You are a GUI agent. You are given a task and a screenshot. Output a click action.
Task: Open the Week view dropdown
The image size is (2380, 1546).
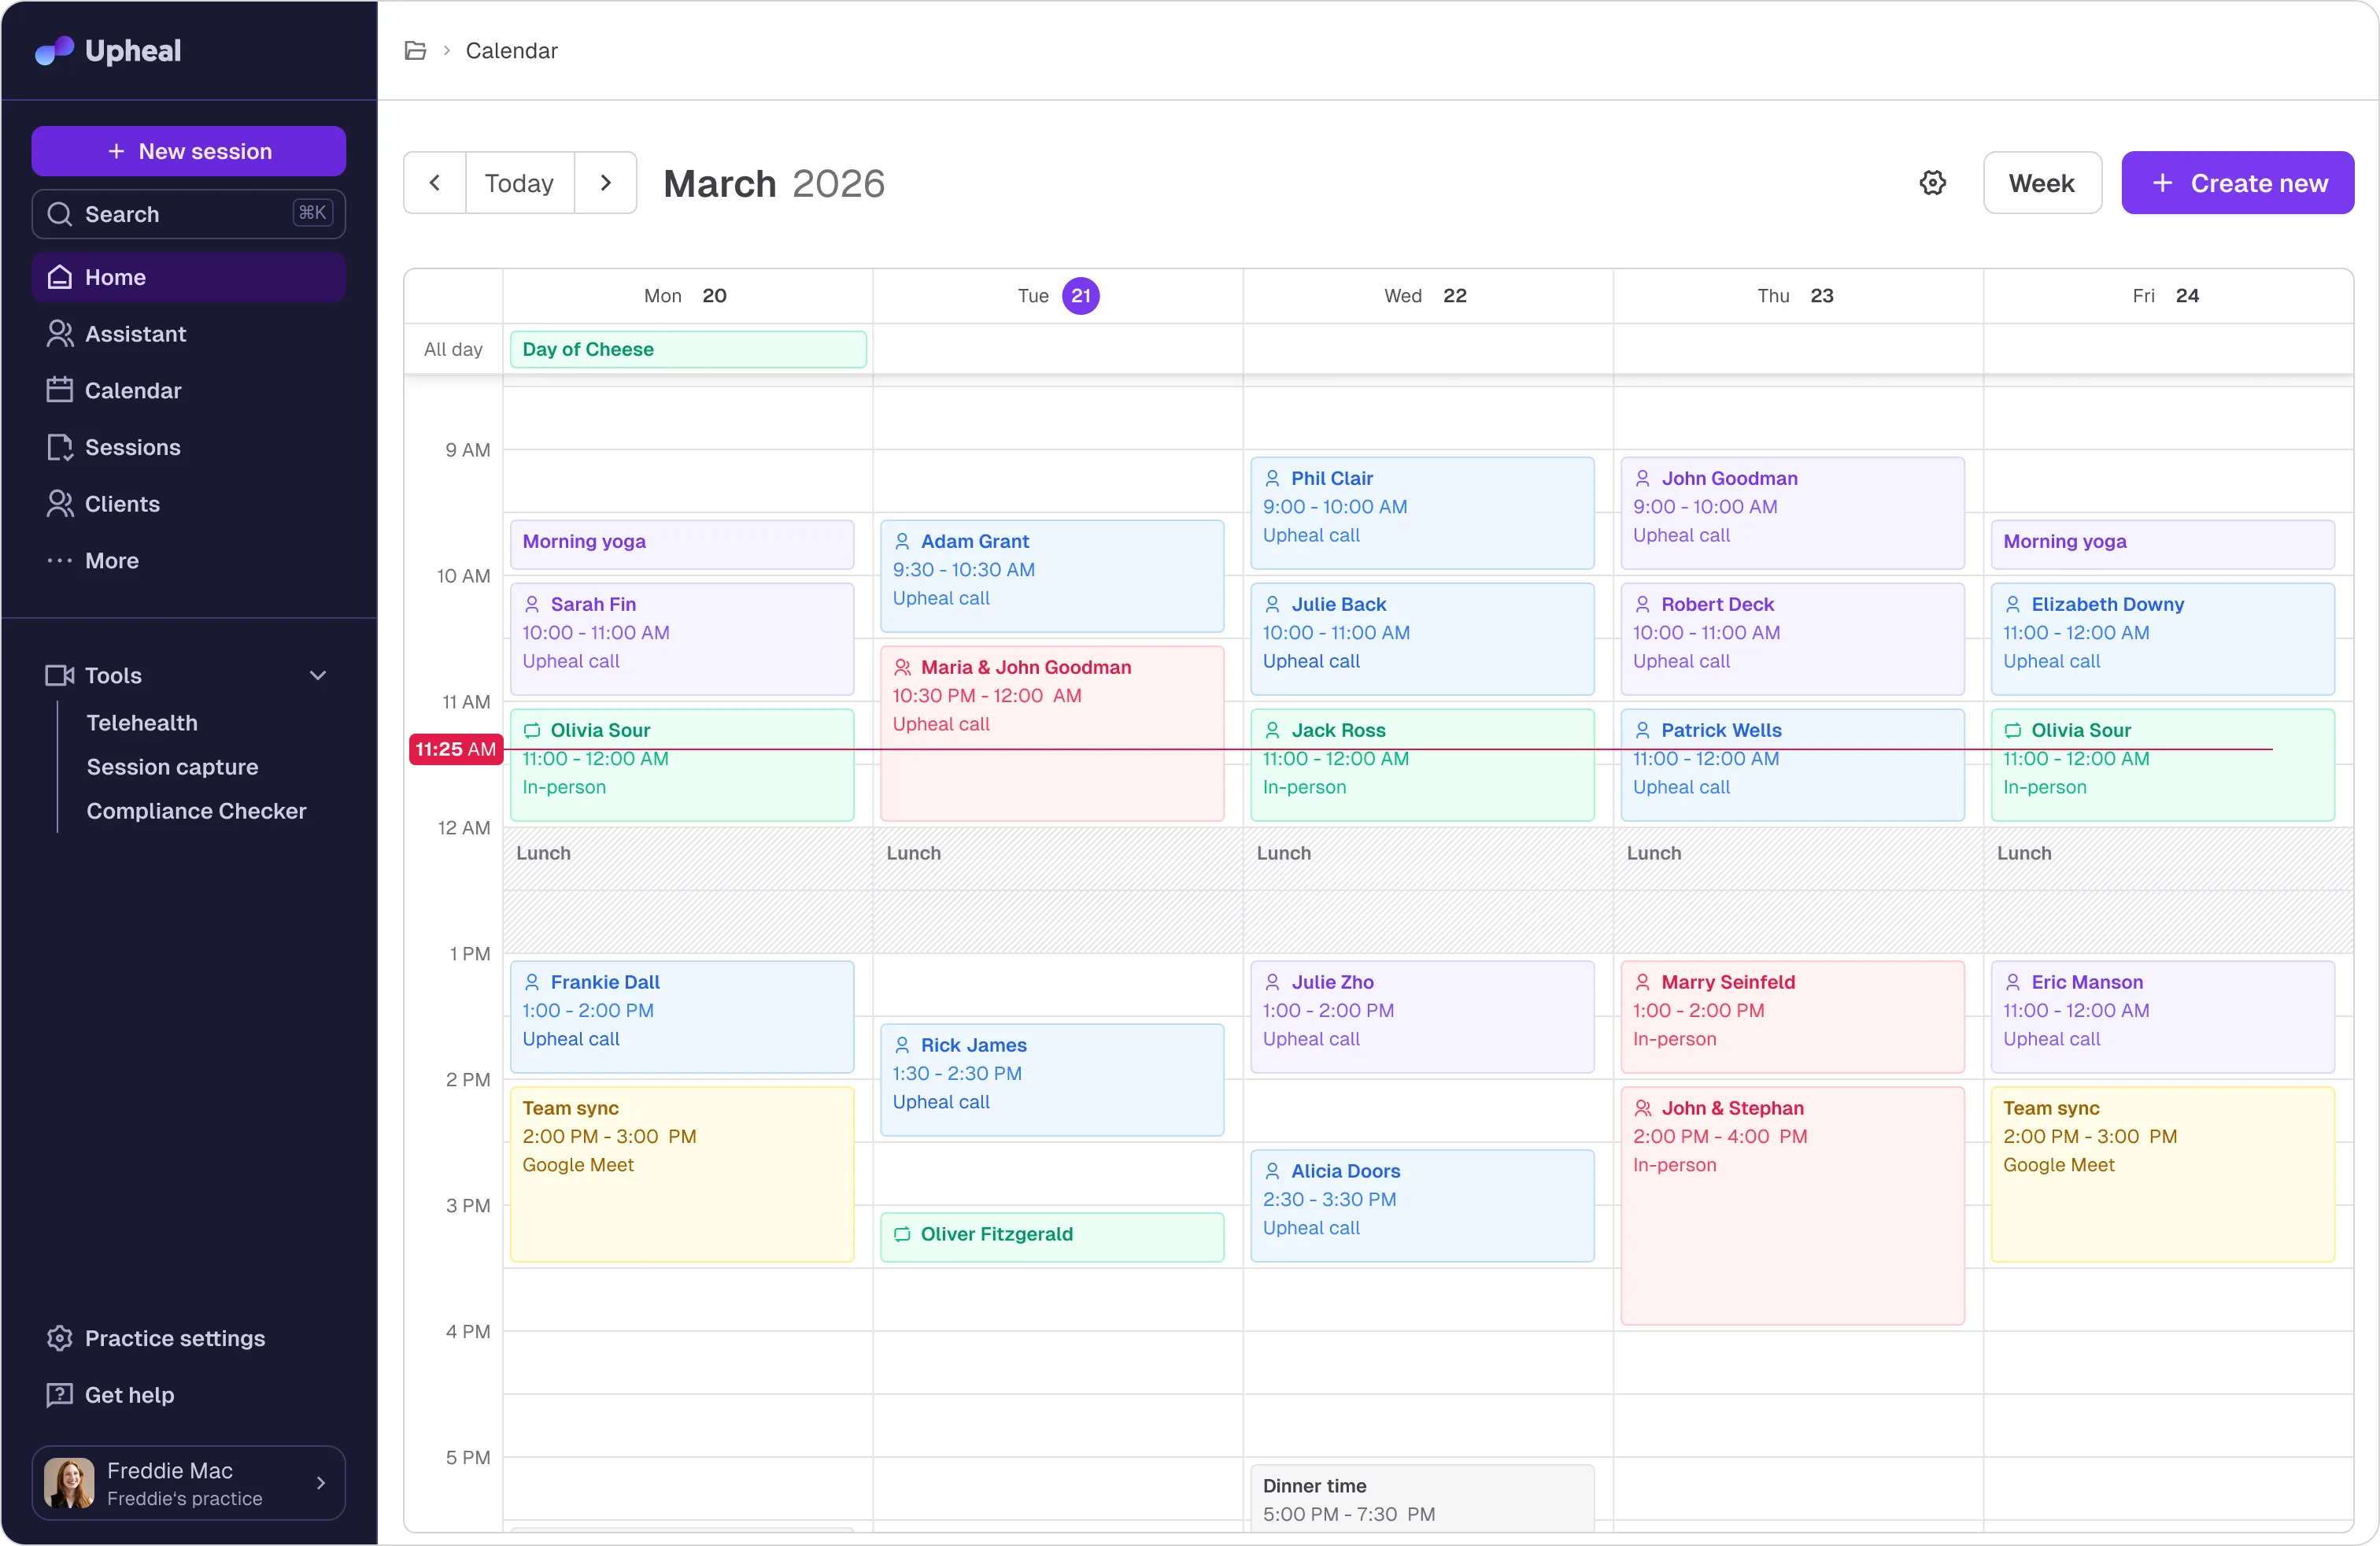pyautogui.click(x=2041, y=183)
